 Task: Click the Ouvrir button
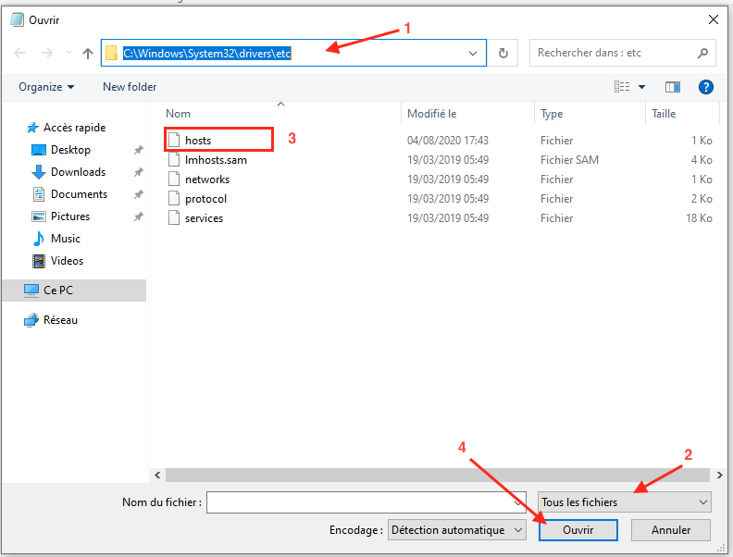point(578,530)
